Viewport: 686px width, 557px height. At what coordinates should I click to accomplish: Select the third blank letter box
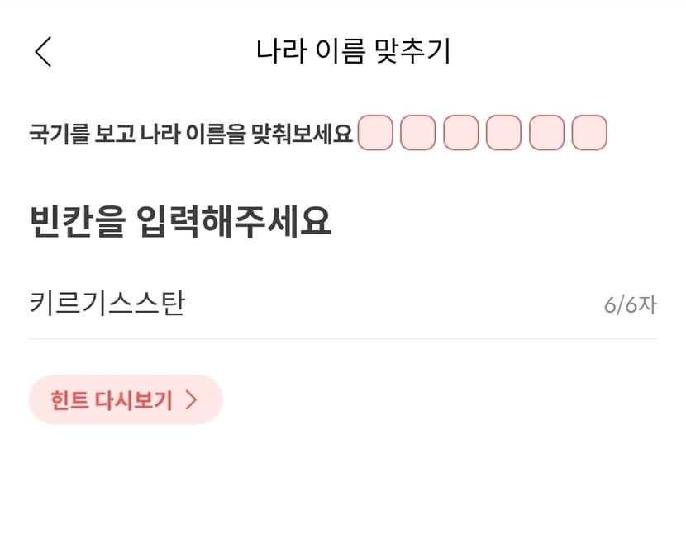[x=461, y=133]
